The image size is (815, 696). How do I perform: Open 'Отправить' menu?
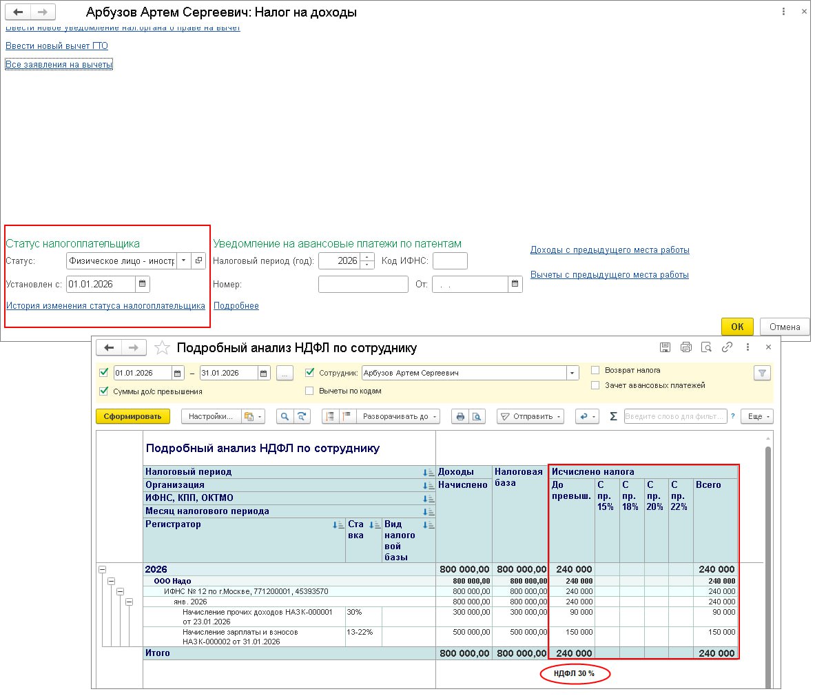pos(530,416)
